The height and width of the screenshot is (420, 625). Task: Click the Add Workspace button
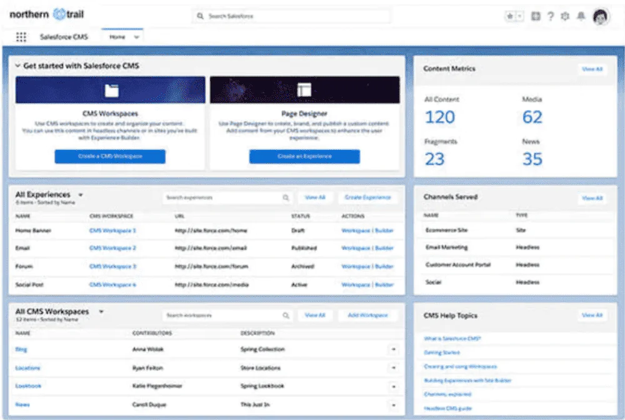point(367,315)
